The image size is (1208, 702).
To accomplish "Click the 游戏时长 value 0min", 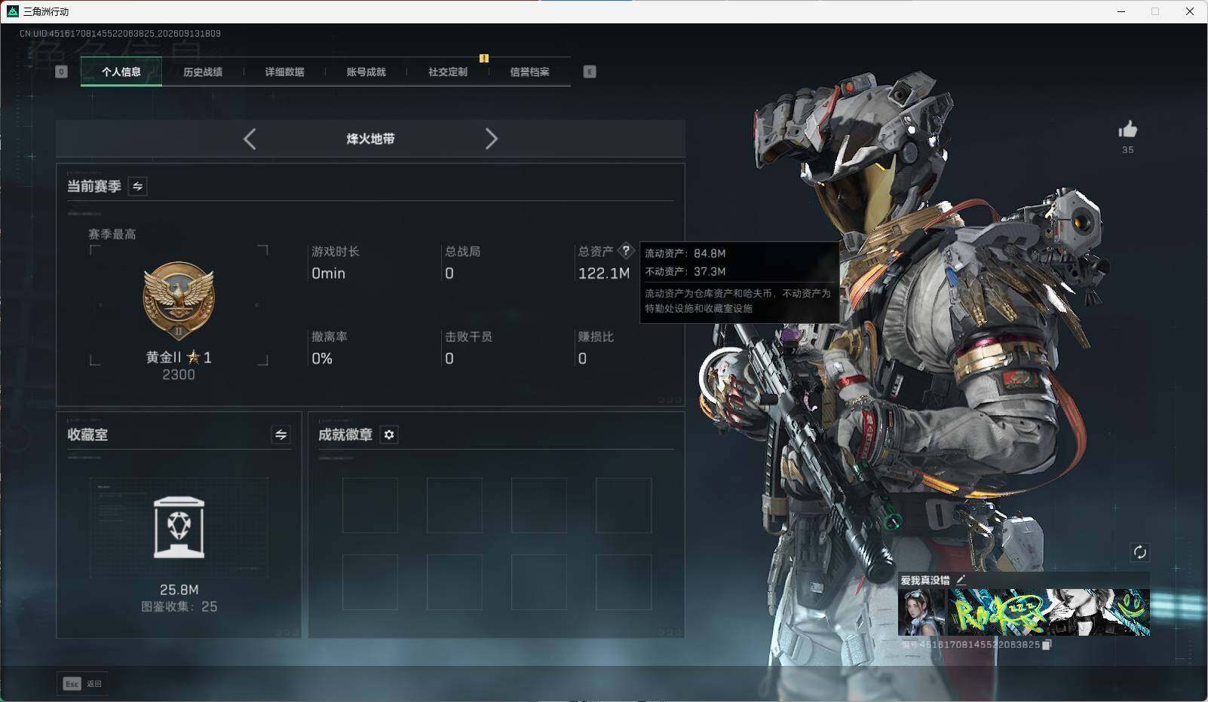I will click(329, 273).
